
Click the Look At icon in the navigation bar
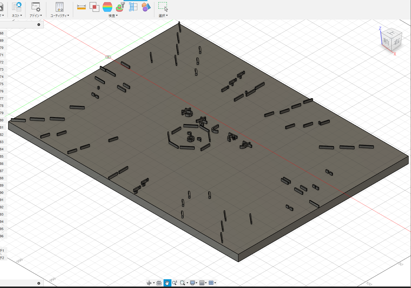(x=159, y=283)
